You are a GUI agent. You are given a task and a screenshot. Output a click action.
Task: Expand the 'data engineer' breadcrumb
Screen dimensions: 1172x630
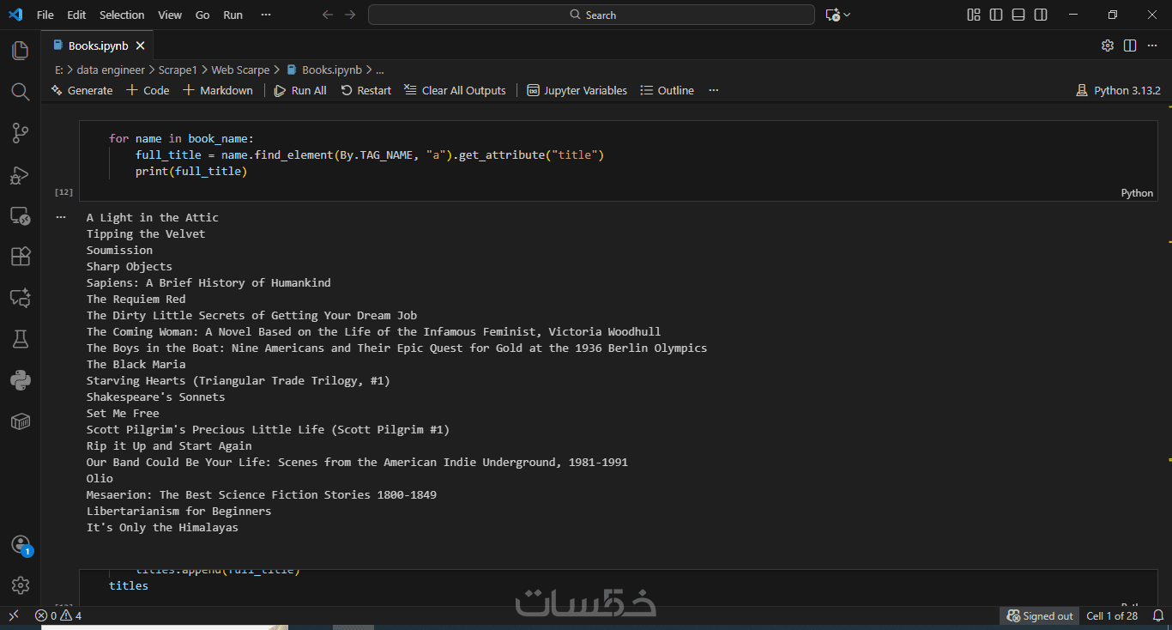[111, 70]
